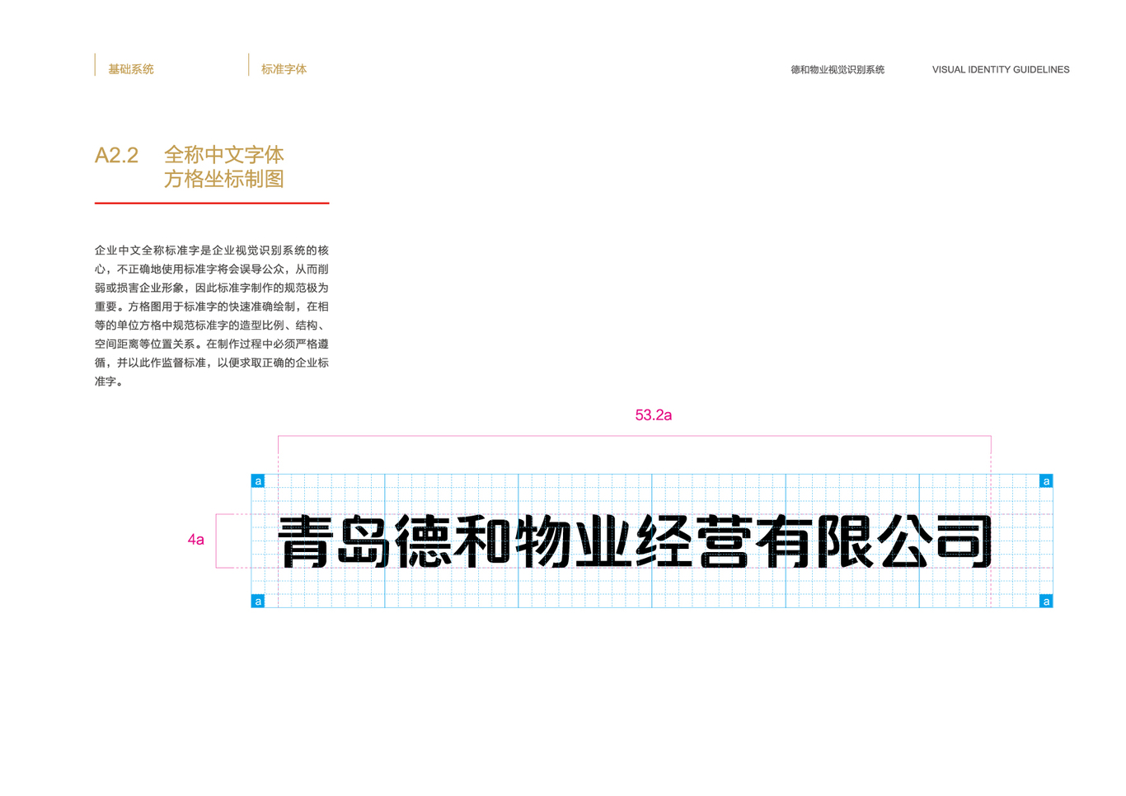Click the character 司 in the logotype

coord(964,541)
